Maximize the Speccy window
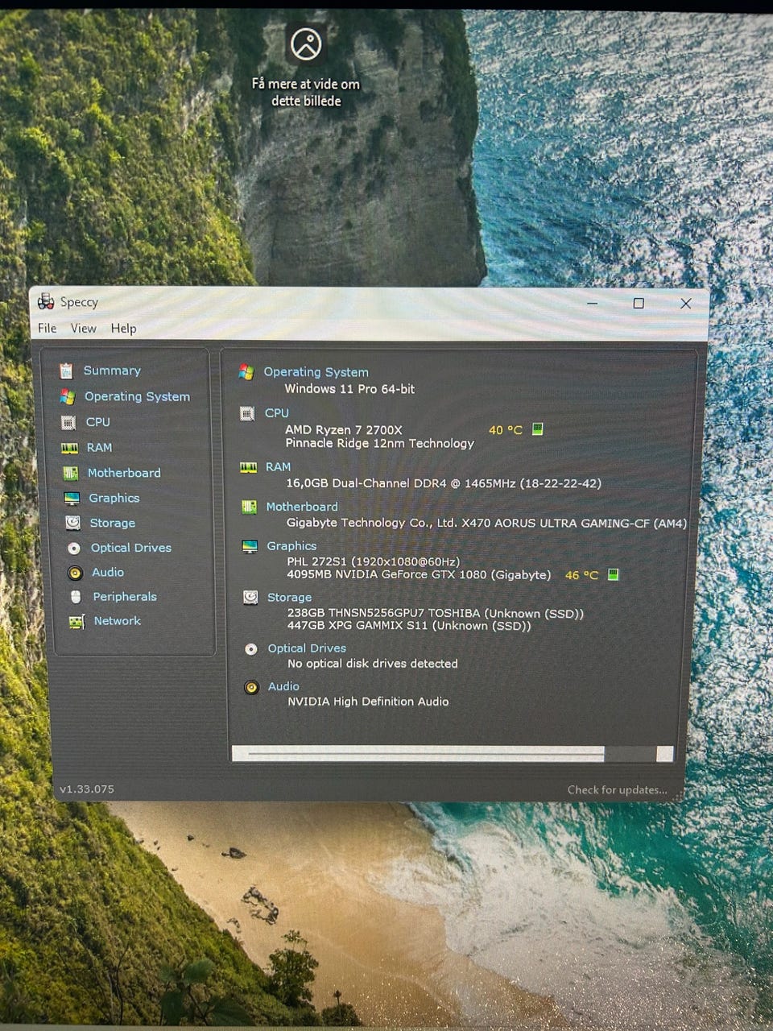773x1031 pixels. coord(639,303)
